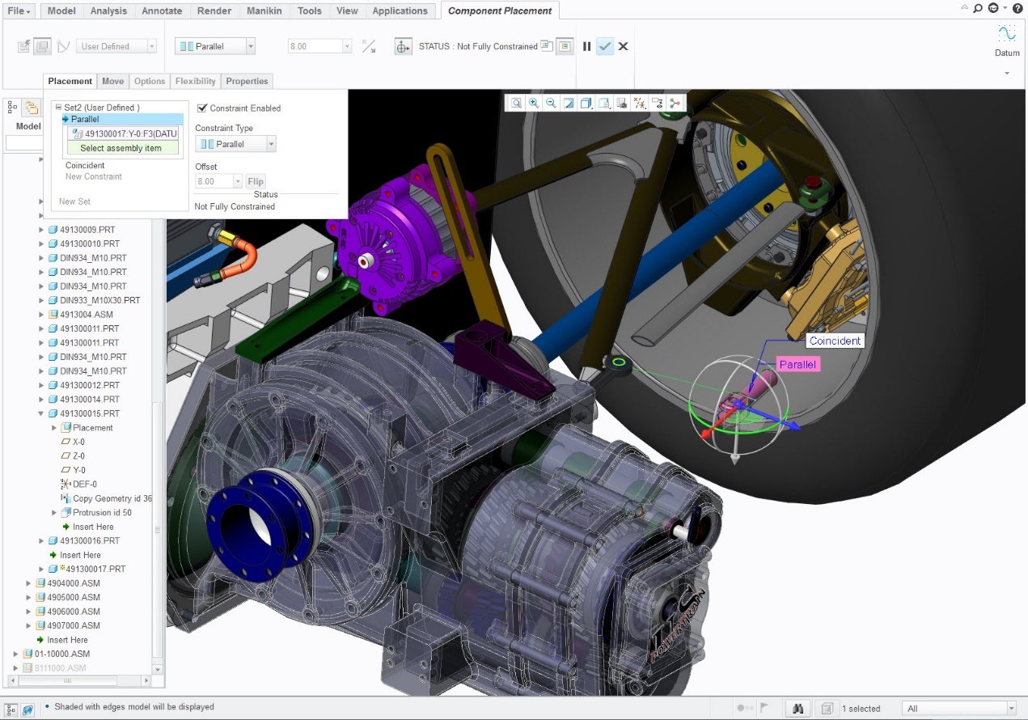This screenshot has height=720, width=1028.
Task: Click the spin center icon
Action: 675,103
